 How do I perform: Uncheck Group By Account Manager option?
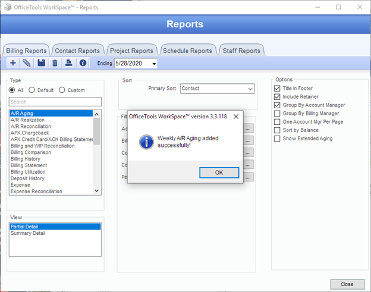pos(277,105)
